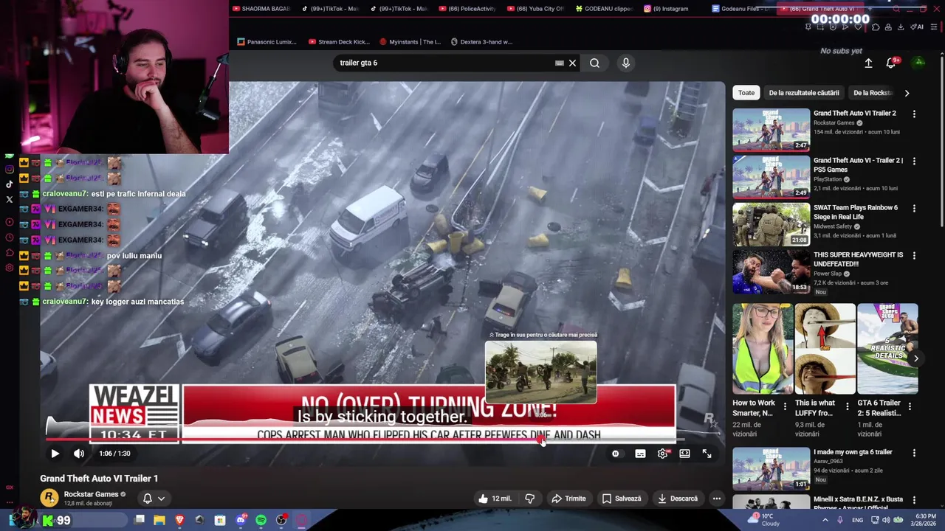The width and height of the screenshot is (945, 531).
Task: Open Rockstar Games channel avatar
Action: click(x=49, y=498)
